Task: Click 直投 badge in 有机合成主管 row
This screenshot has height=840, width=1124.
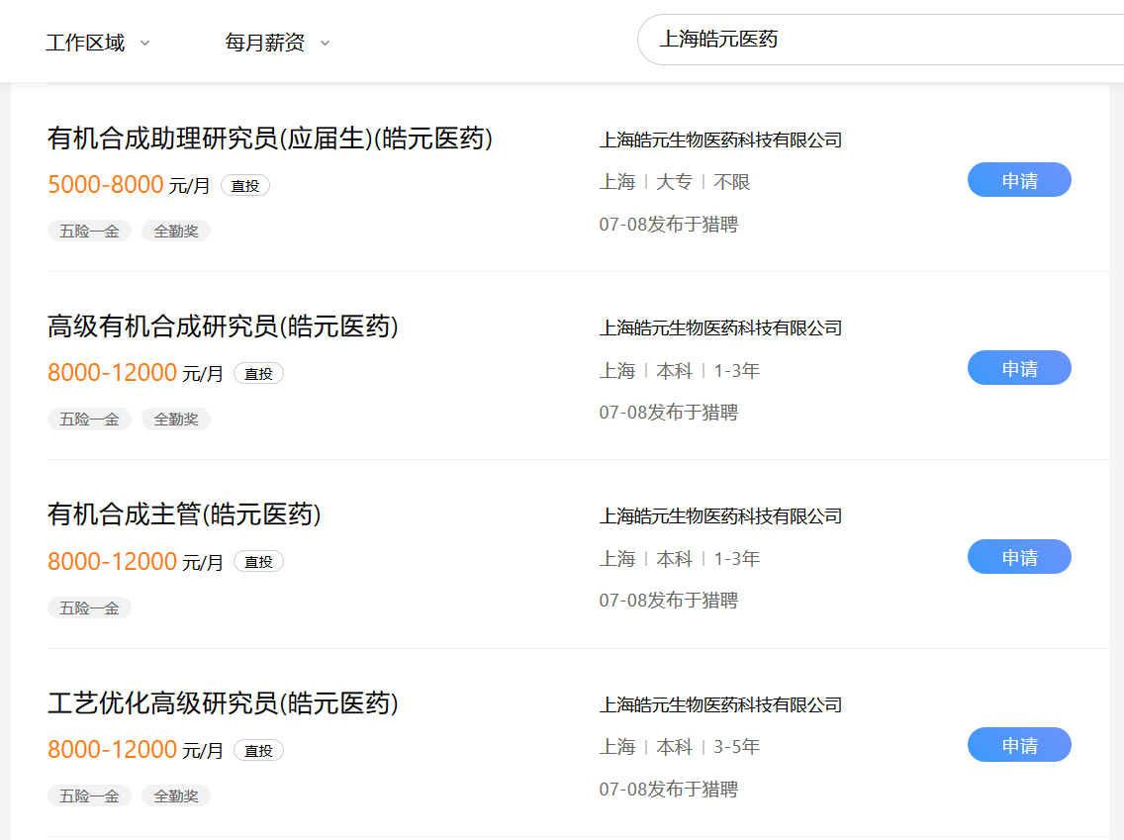Action: point(259,562)
